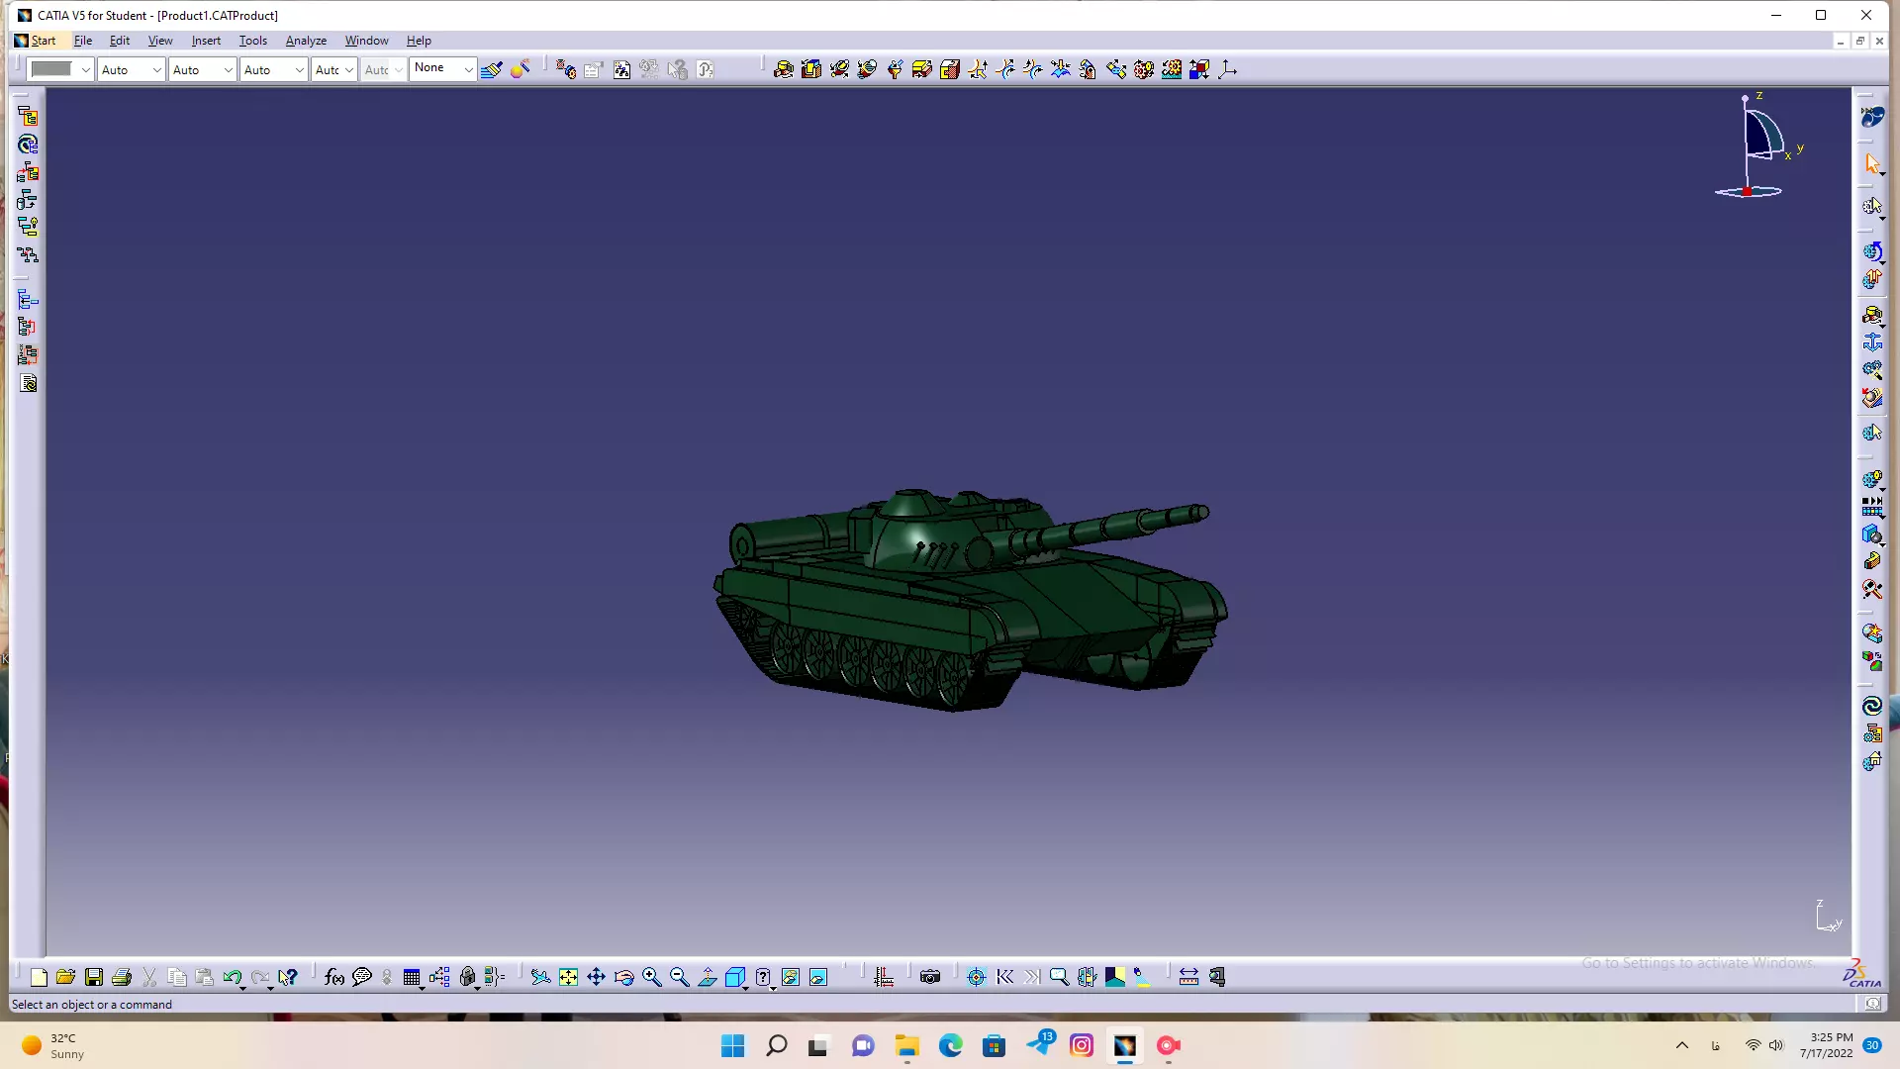
Task: Click the Pan view tool
Action: coord(596,977)
